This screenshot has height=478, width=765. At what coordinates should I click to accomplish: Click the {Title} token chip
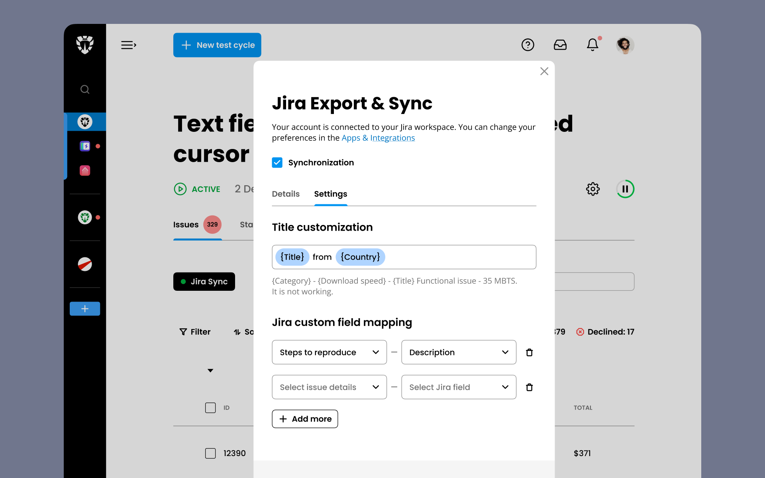pos(292,257)
